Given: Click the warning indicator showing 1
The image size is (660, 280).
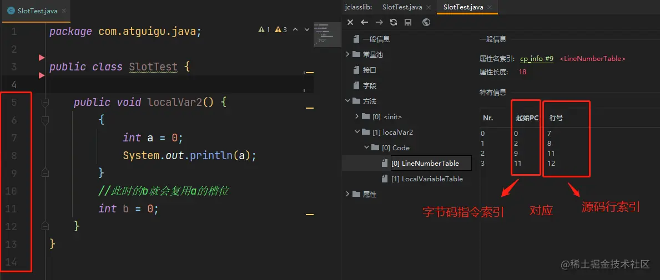Looking at the screenshot, I should coord(264,29).
